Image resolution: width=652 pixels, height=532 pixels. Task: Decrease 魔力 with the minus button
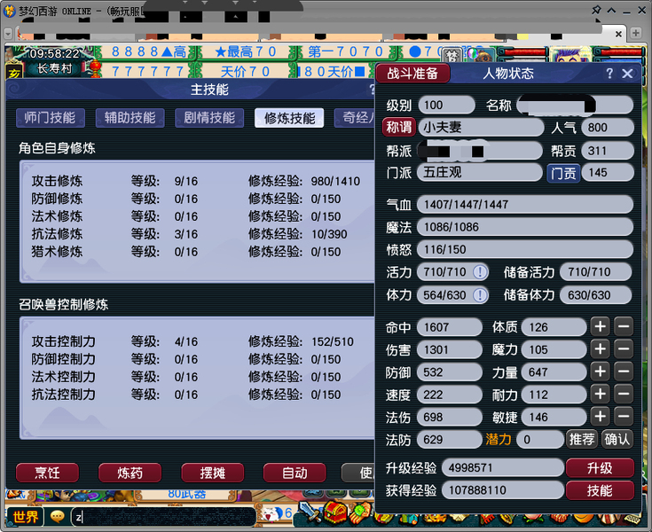tap(624, 349)
